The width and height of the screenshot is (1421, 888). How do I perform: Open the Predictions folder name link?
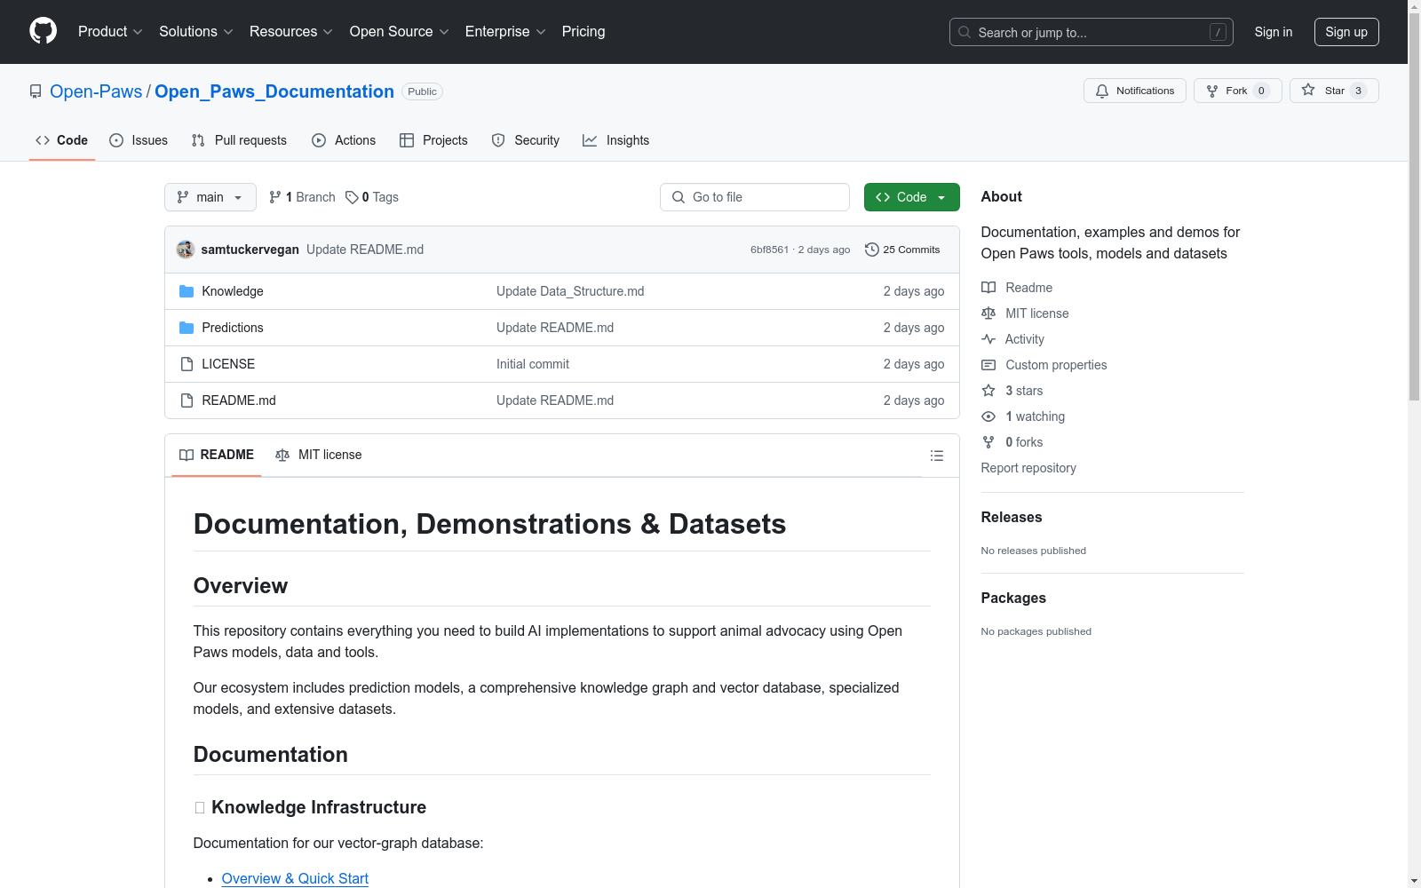233,328
